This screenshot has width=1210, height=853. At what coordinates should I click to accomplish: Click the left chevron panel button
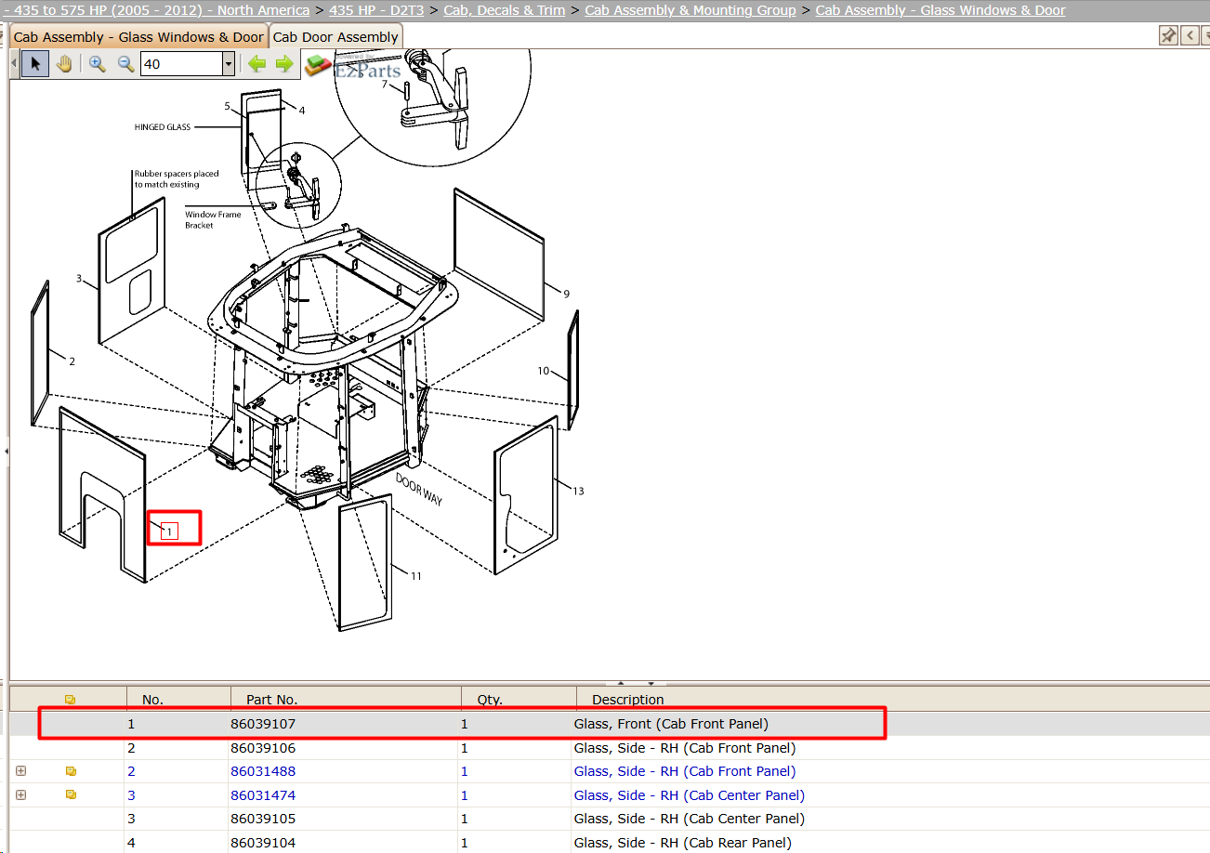(x=1190, y=35)
